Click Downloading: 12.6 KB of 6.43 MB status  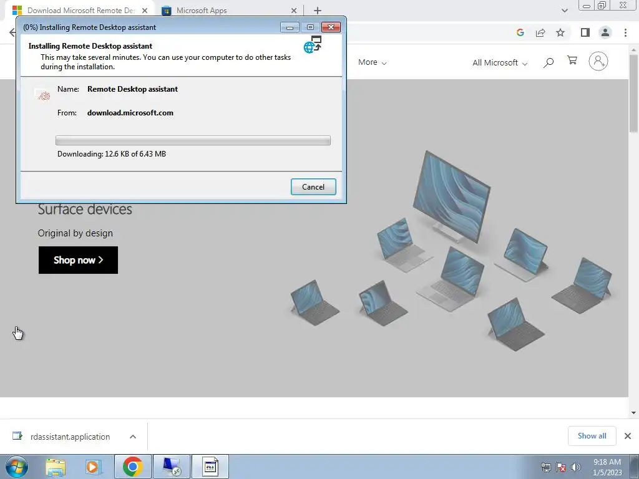(112, 154)
